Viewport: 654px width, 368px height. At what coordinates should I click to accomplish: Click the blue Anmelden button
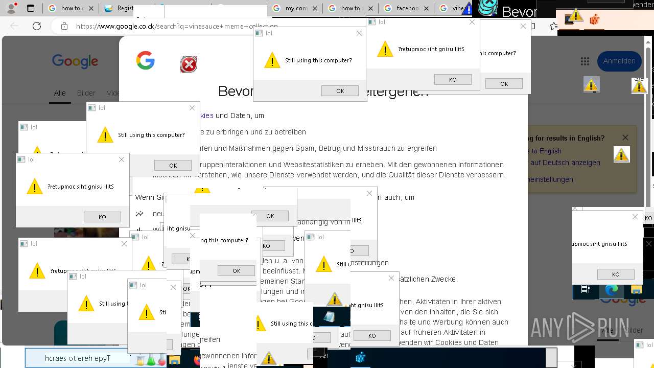pyautogui.click(x=619, y=61)
